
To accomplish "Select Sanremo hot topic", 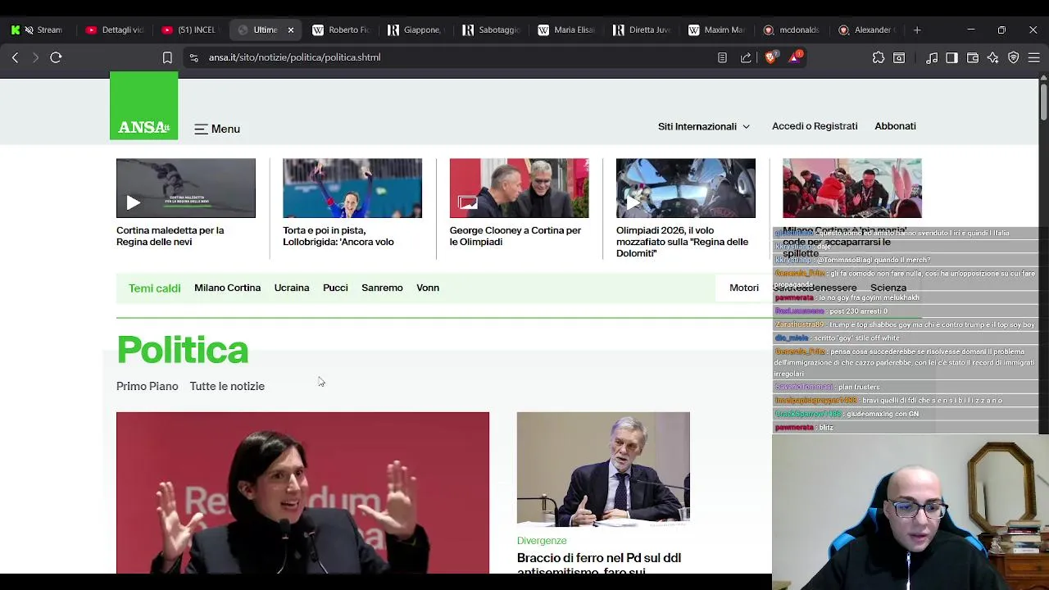I will click(382, 288).
